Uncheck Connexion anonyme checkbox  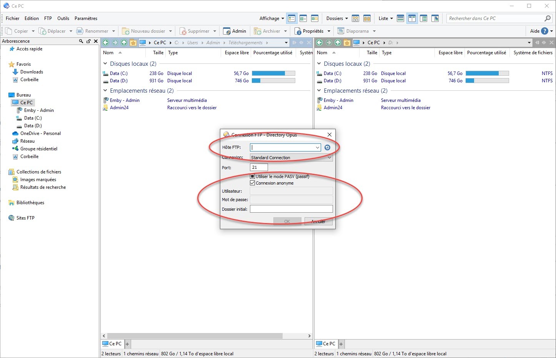(x=253, y=183)
